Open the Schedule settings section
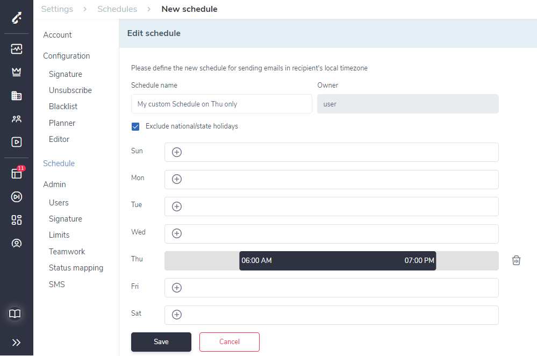Viewport: 537px width, 356px height. (x=59, y=163)
